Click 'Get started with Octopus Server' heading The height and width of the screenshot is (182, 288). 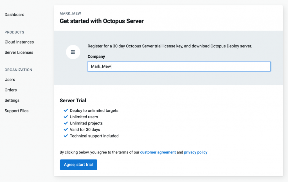pos(102,21)
